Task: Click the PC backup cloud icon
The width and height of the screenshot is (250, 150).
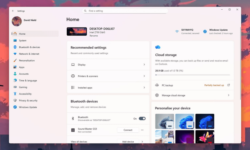Action: (157, 85)
